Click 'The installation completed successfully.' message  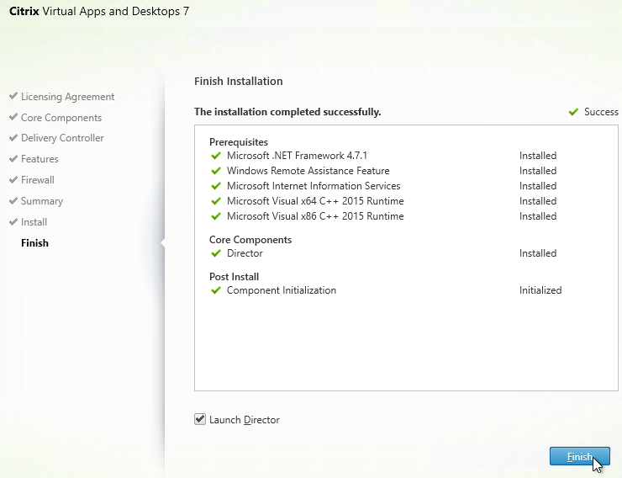tap(287, 112)
